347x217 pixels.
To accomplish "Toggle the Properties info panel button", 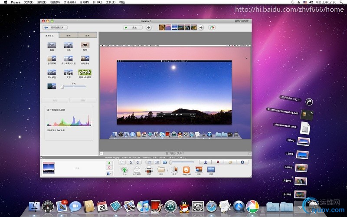I will point(242,162).
